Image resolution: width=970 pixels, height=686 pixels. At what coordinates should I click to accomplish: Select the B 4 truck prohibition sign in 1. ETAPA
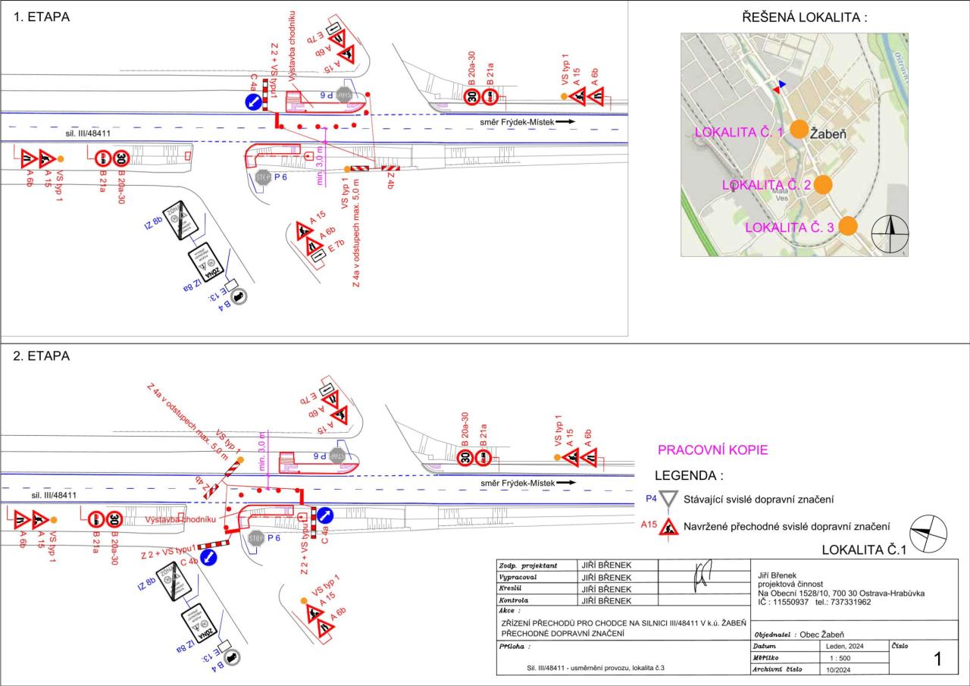pos(238,298)
